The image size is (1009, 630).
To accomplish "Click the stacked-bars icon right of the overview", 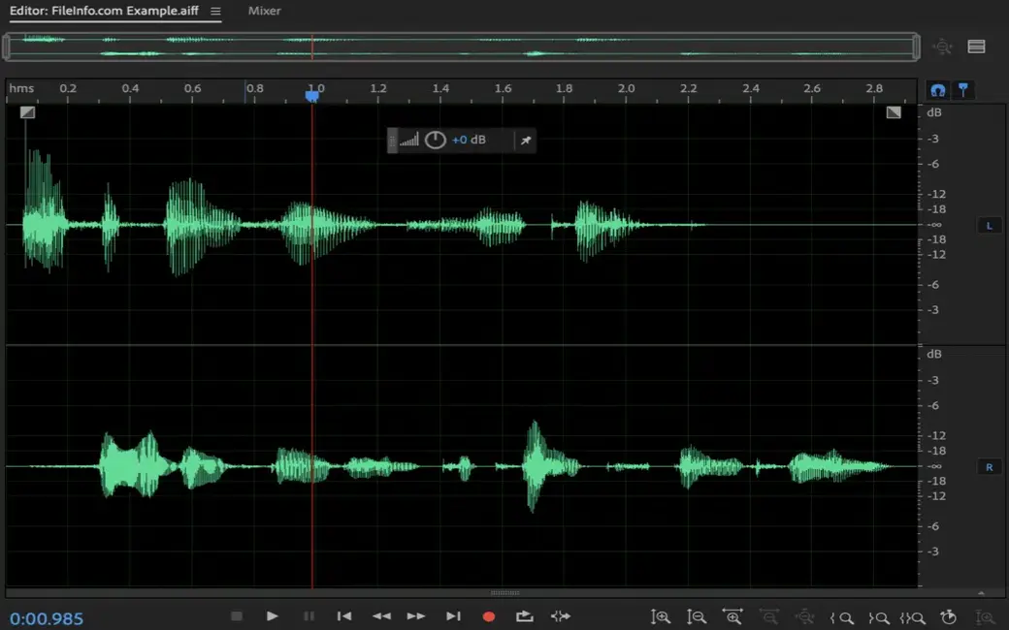I will click(976, 47).
